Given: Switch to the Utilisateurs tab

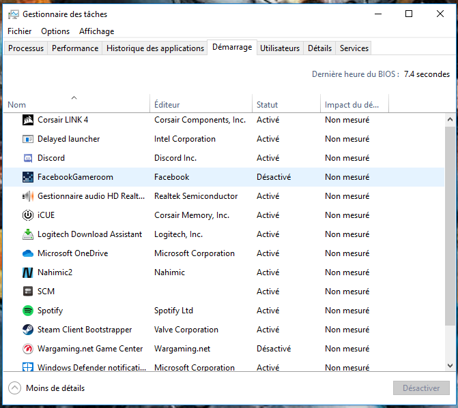Looking at the screenshot, I should 280,48.
